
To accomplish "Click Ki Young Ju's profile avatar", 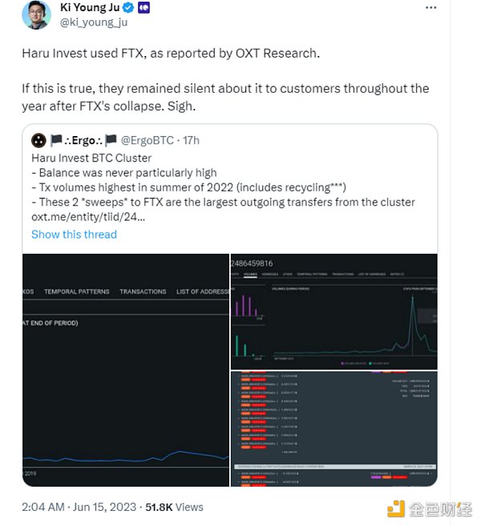I will pyautogui.click(x=36, y=15).
